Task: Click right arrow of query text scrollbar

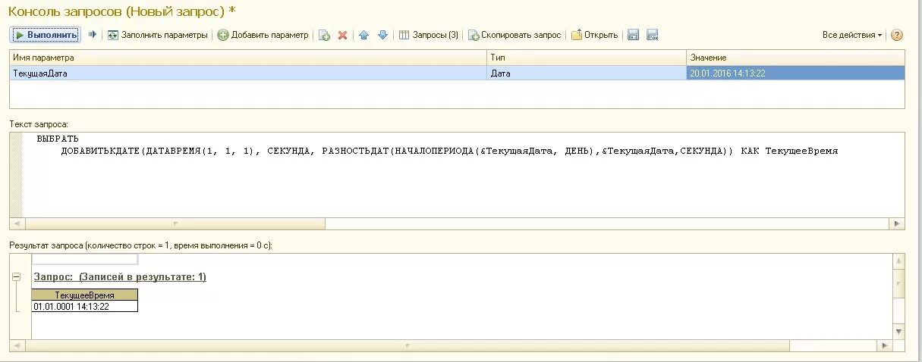Action: (897, 224)
